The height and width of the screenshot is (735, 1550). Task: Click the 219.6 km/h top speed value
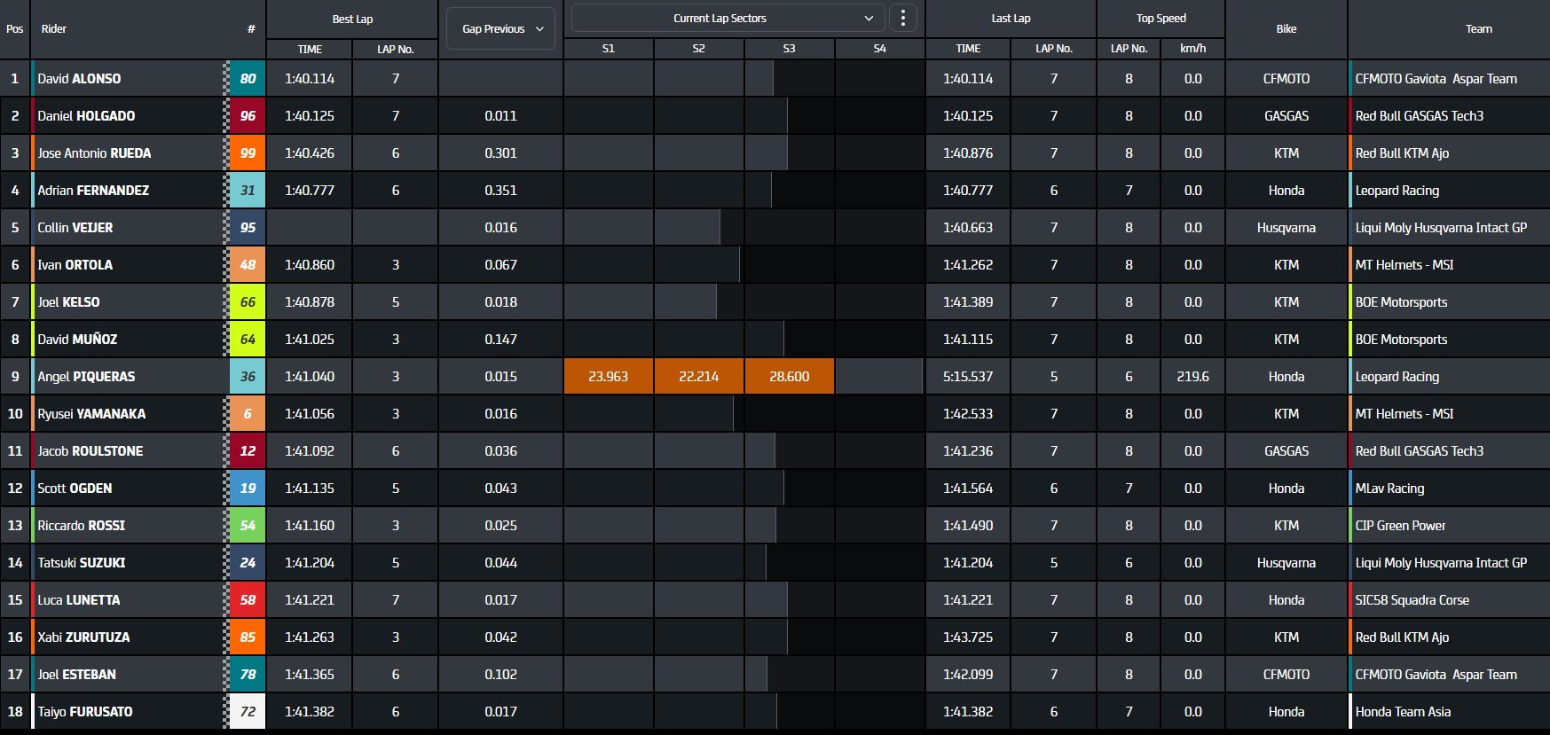coord(1192,377)
